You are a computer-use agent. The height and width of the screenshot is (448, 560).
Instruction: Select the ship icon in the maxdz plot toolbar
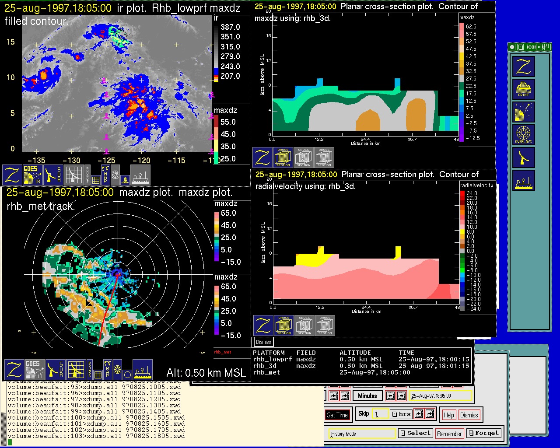pyautogui.click(x=143, y=370)
